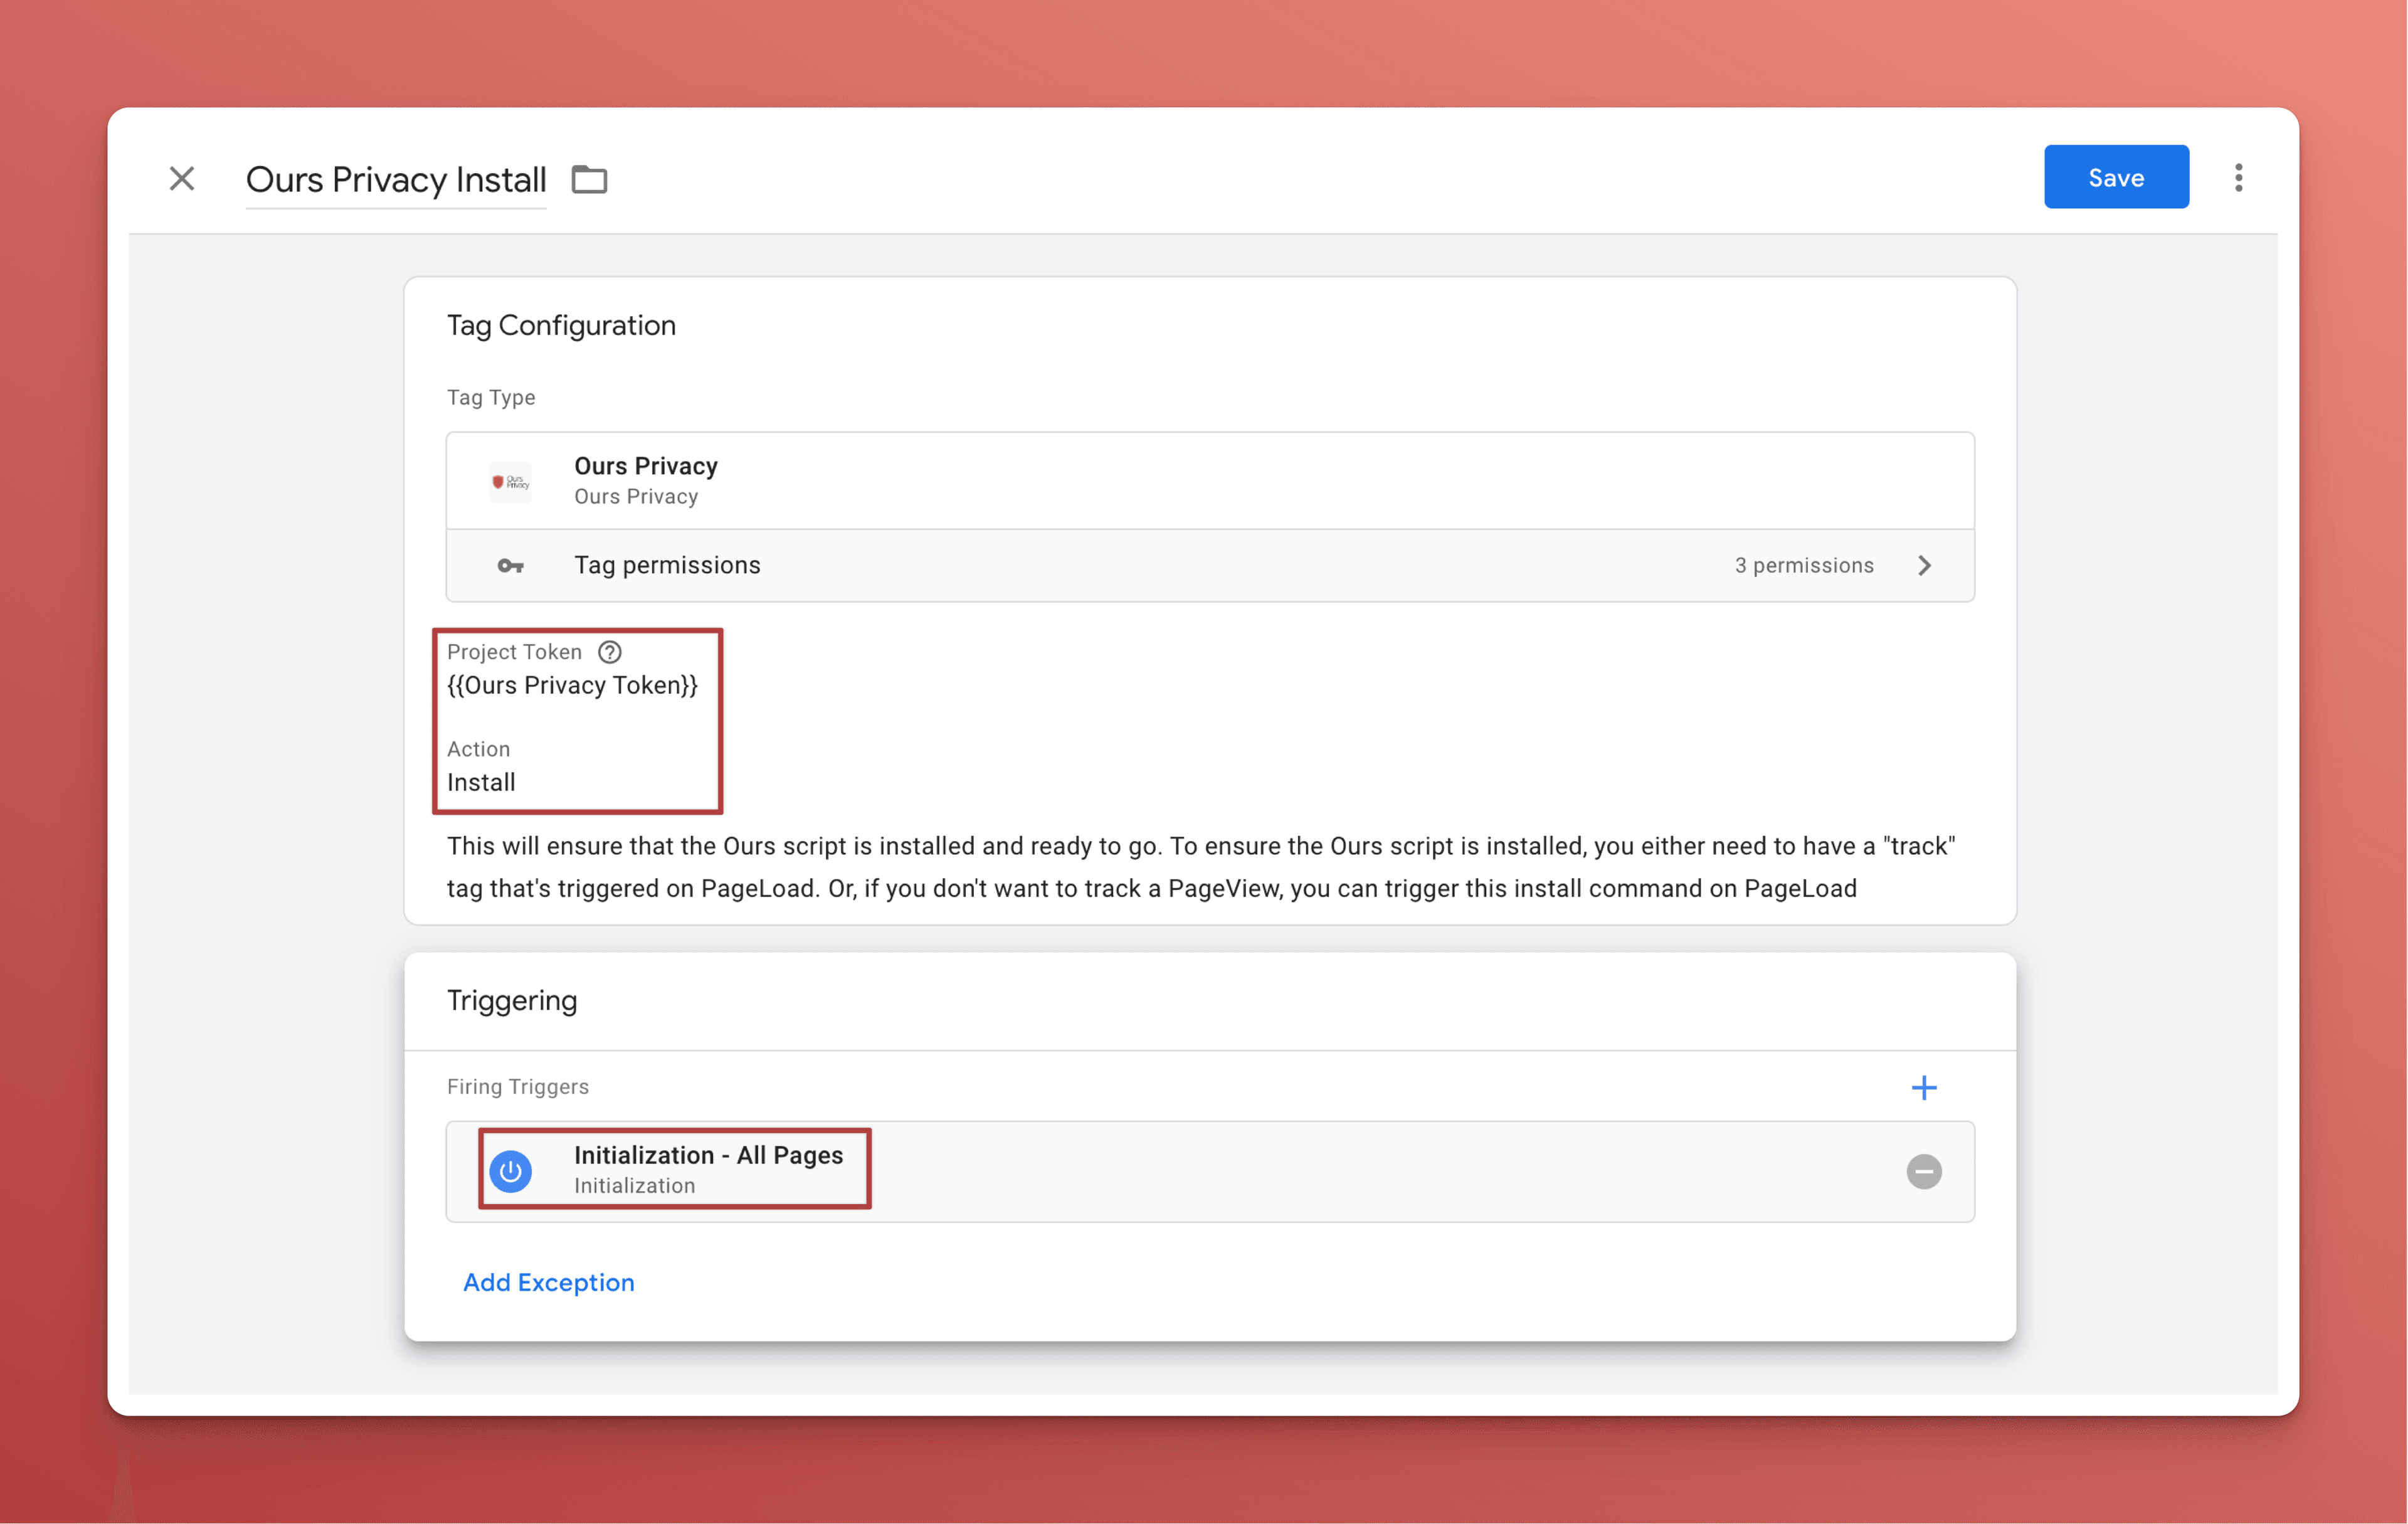Click the Add Exception link

[548, 1282]
